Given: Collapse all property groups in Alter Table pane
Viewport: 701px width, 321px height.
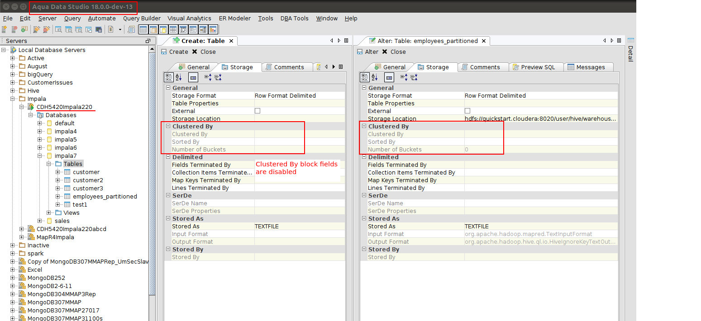Looking at the screenshot, I should pyautogui.click(x=414, y=77).
